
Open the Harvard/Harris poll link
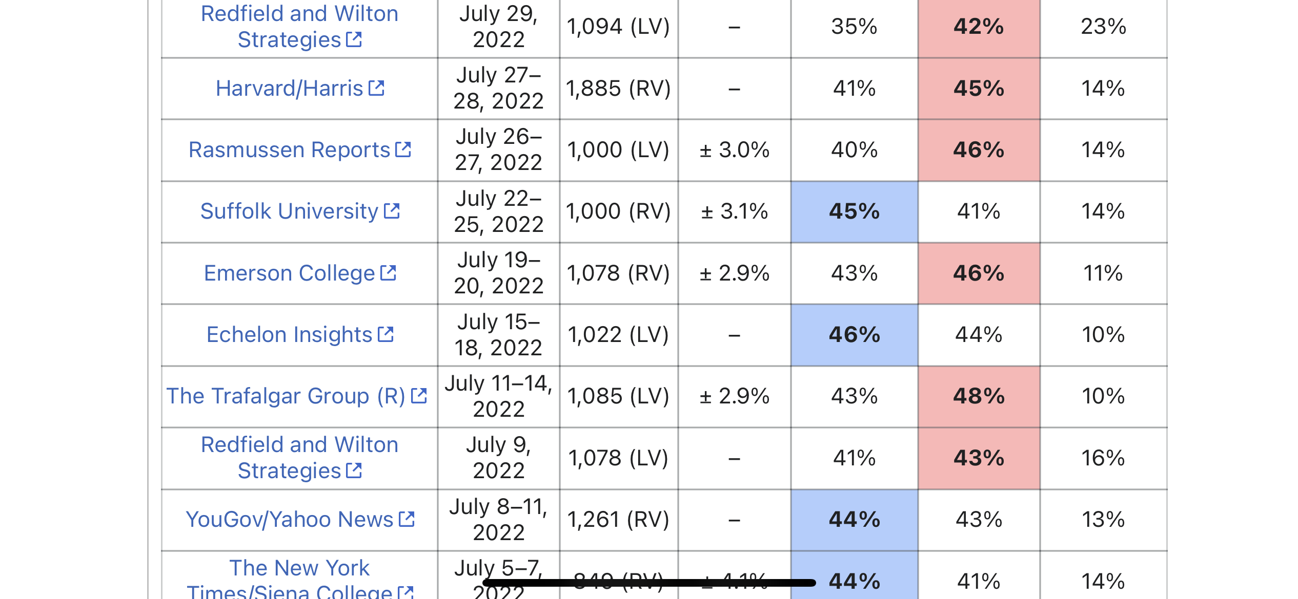[289, 88]
